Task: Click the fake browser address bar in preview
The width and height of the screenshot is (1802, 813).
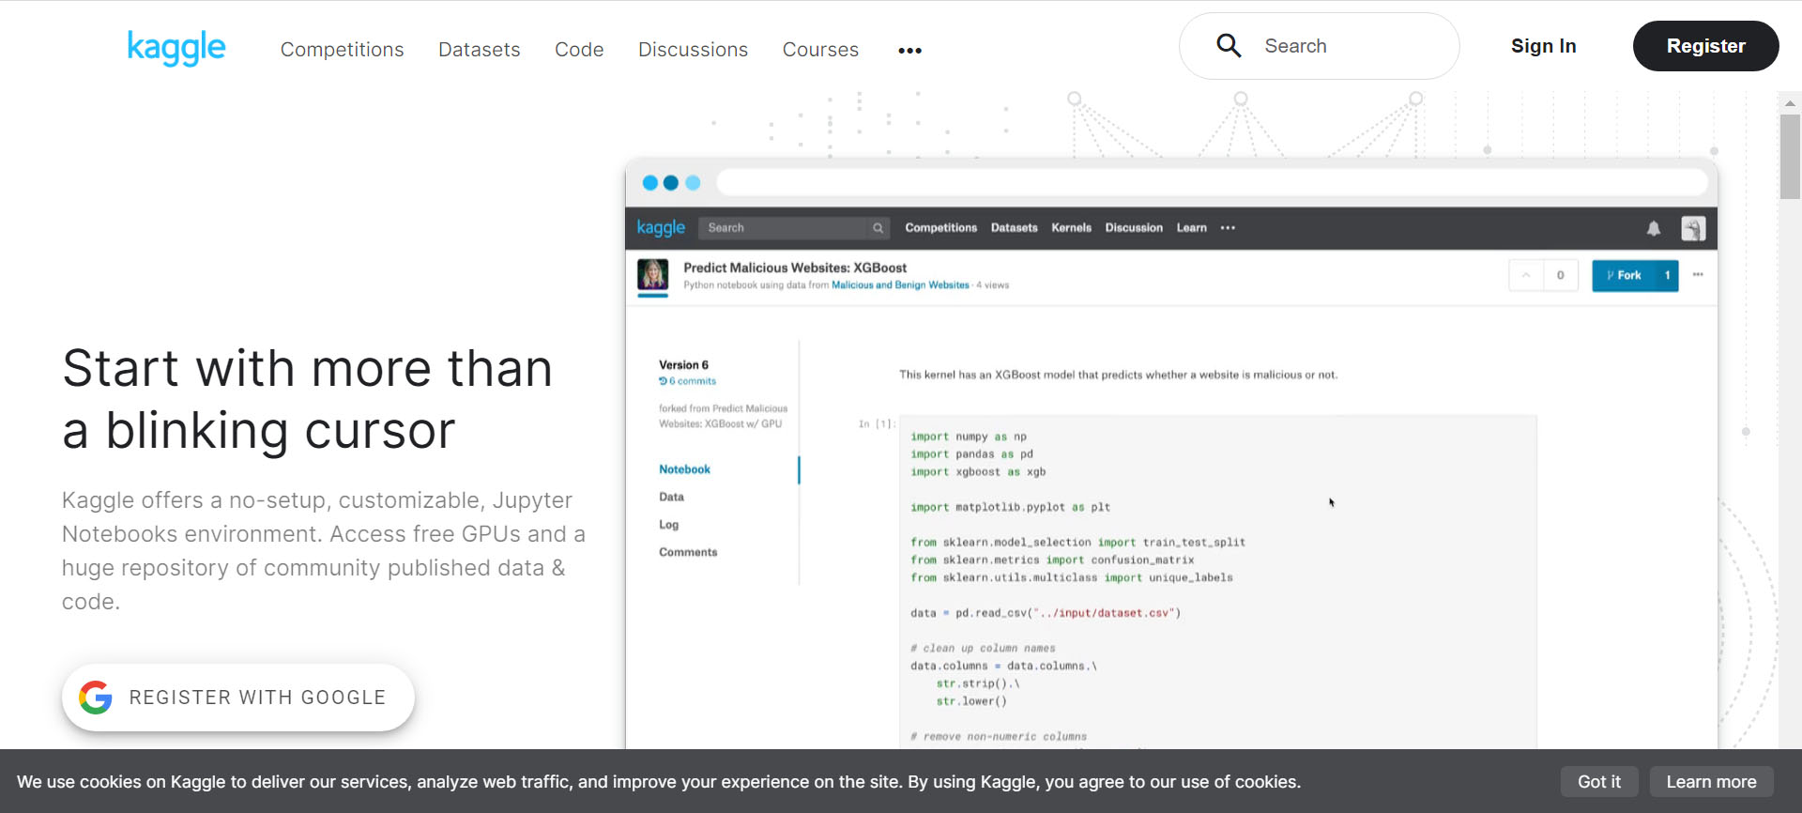Action: [1213, 182]
